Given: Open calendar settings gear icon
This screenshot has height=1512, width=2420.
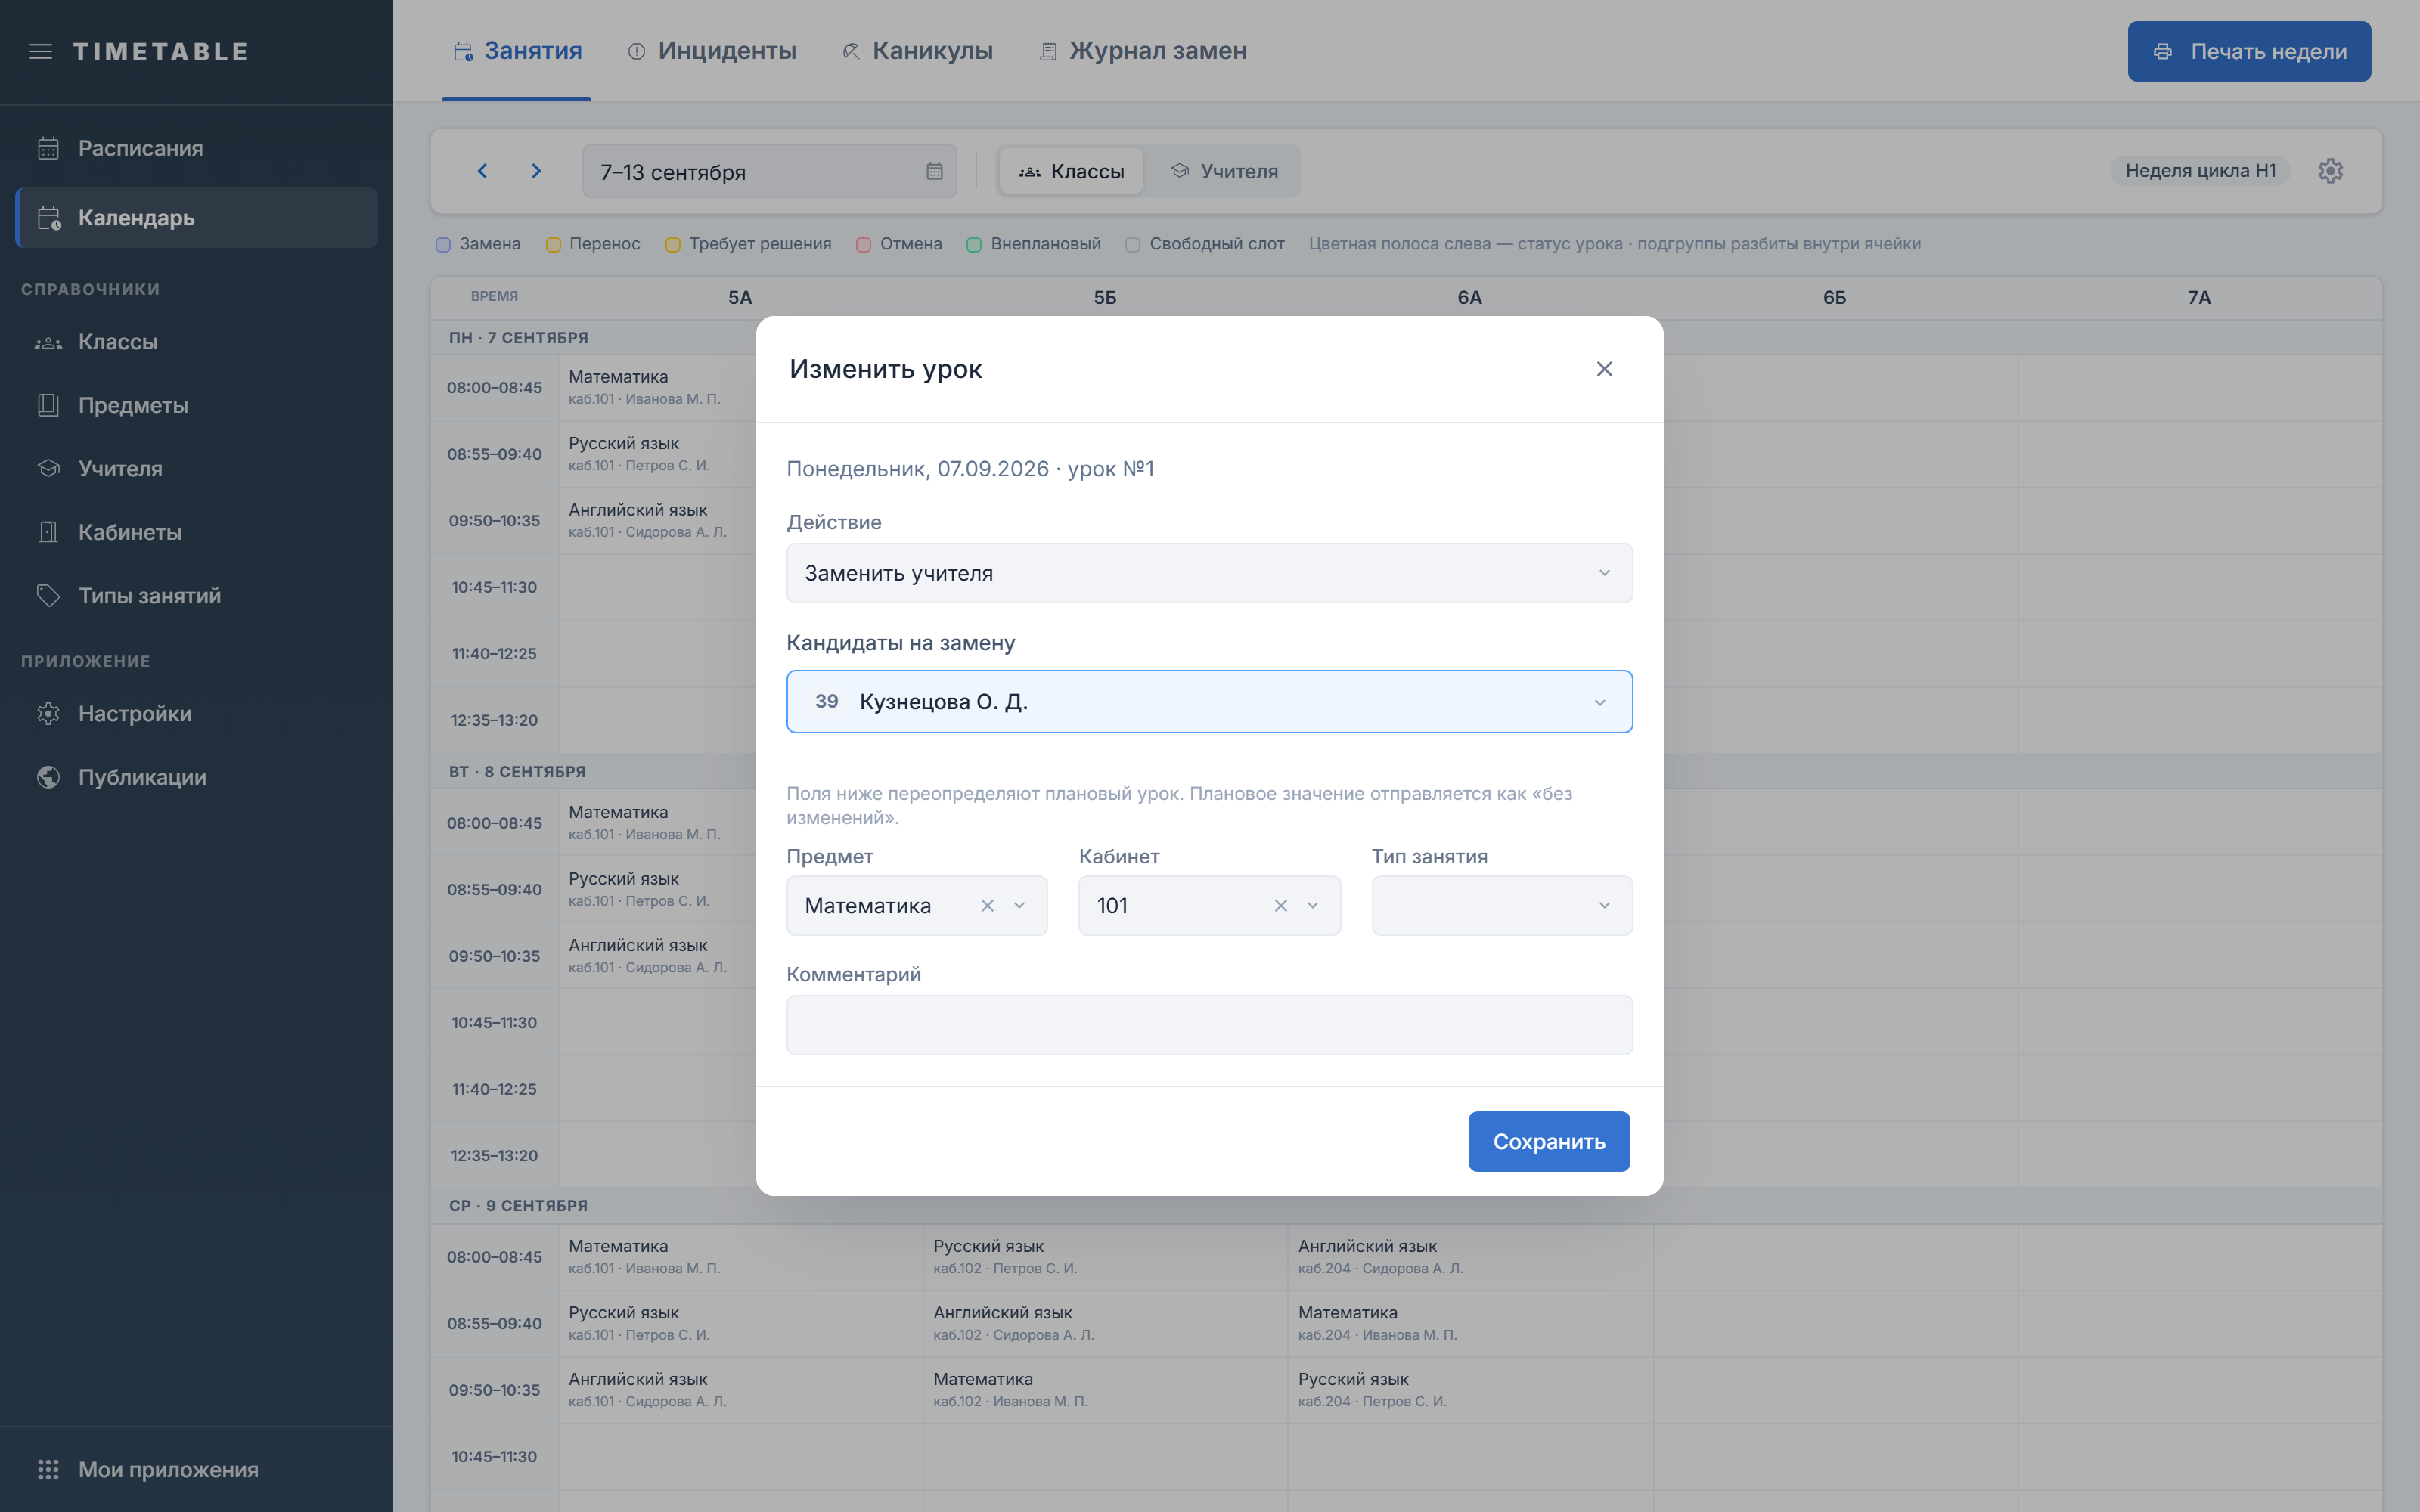Looking at the screenshot, I should click(x=2330, y=171).
